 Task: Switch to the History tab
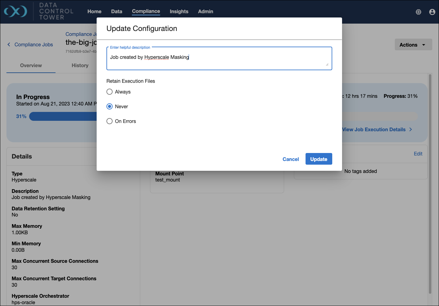[80, 65]
